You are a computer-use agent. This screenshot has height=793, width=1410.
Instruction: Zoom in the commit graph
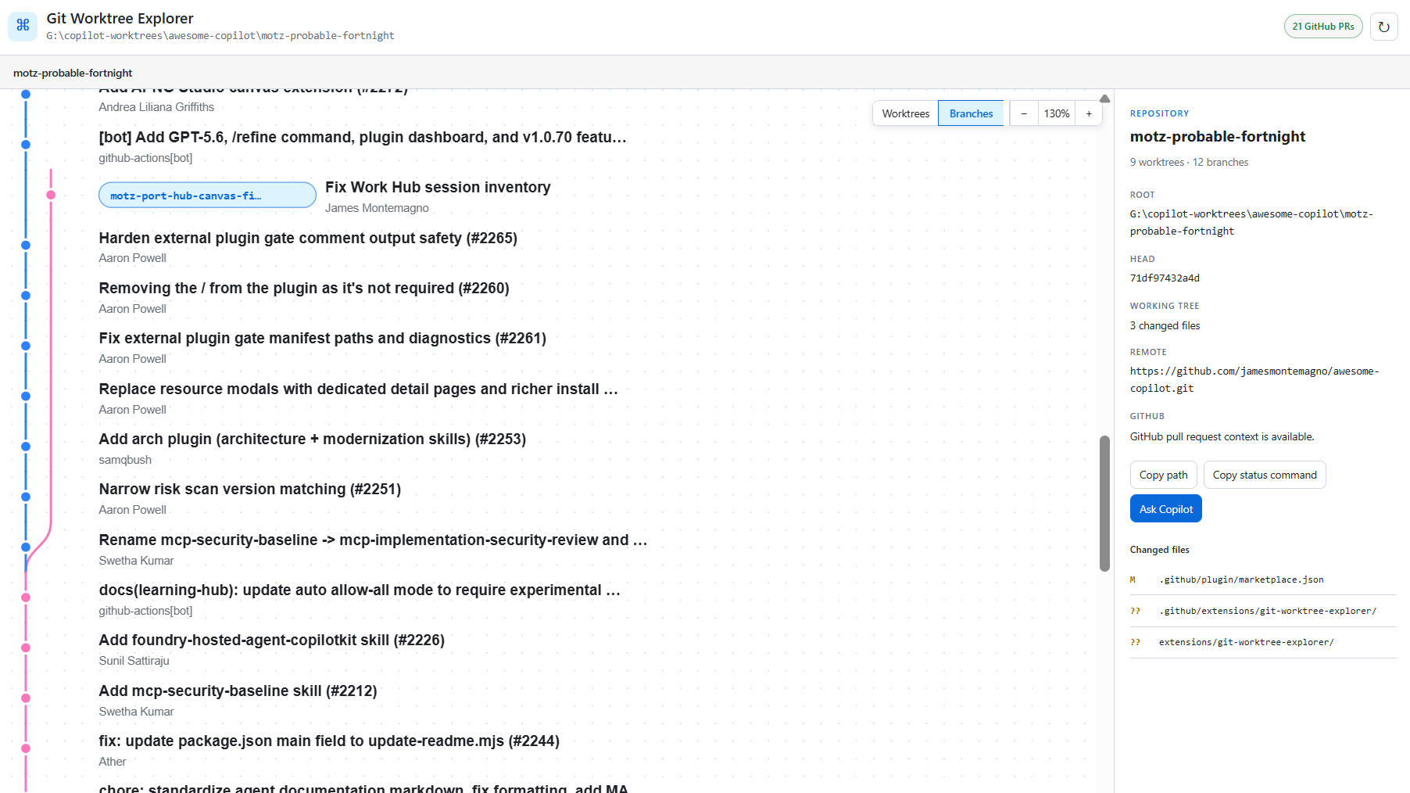(x=1089, y=113)
